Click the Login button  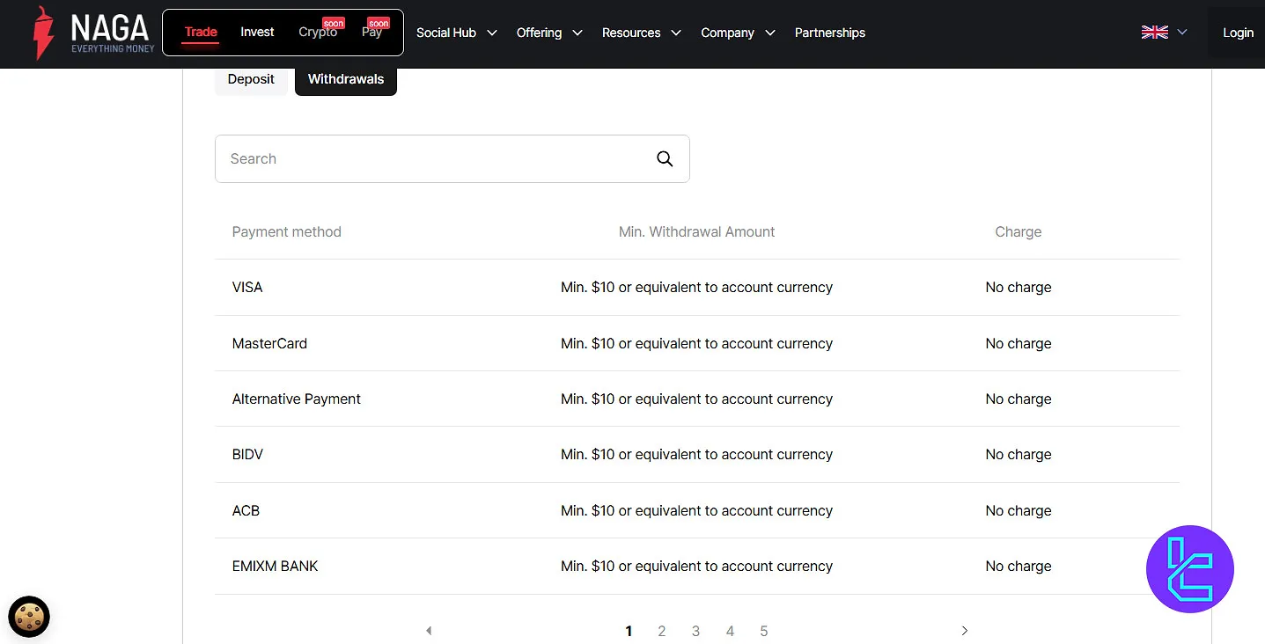click(1238, 33)
